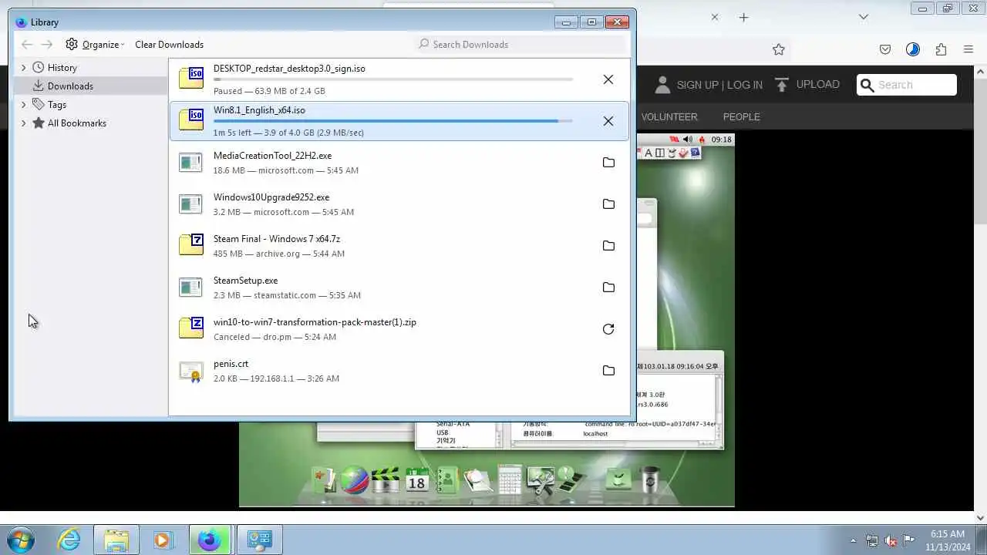Launch Internet Explorer from taskbar
The image size is (987, 555).
(69, 540)
